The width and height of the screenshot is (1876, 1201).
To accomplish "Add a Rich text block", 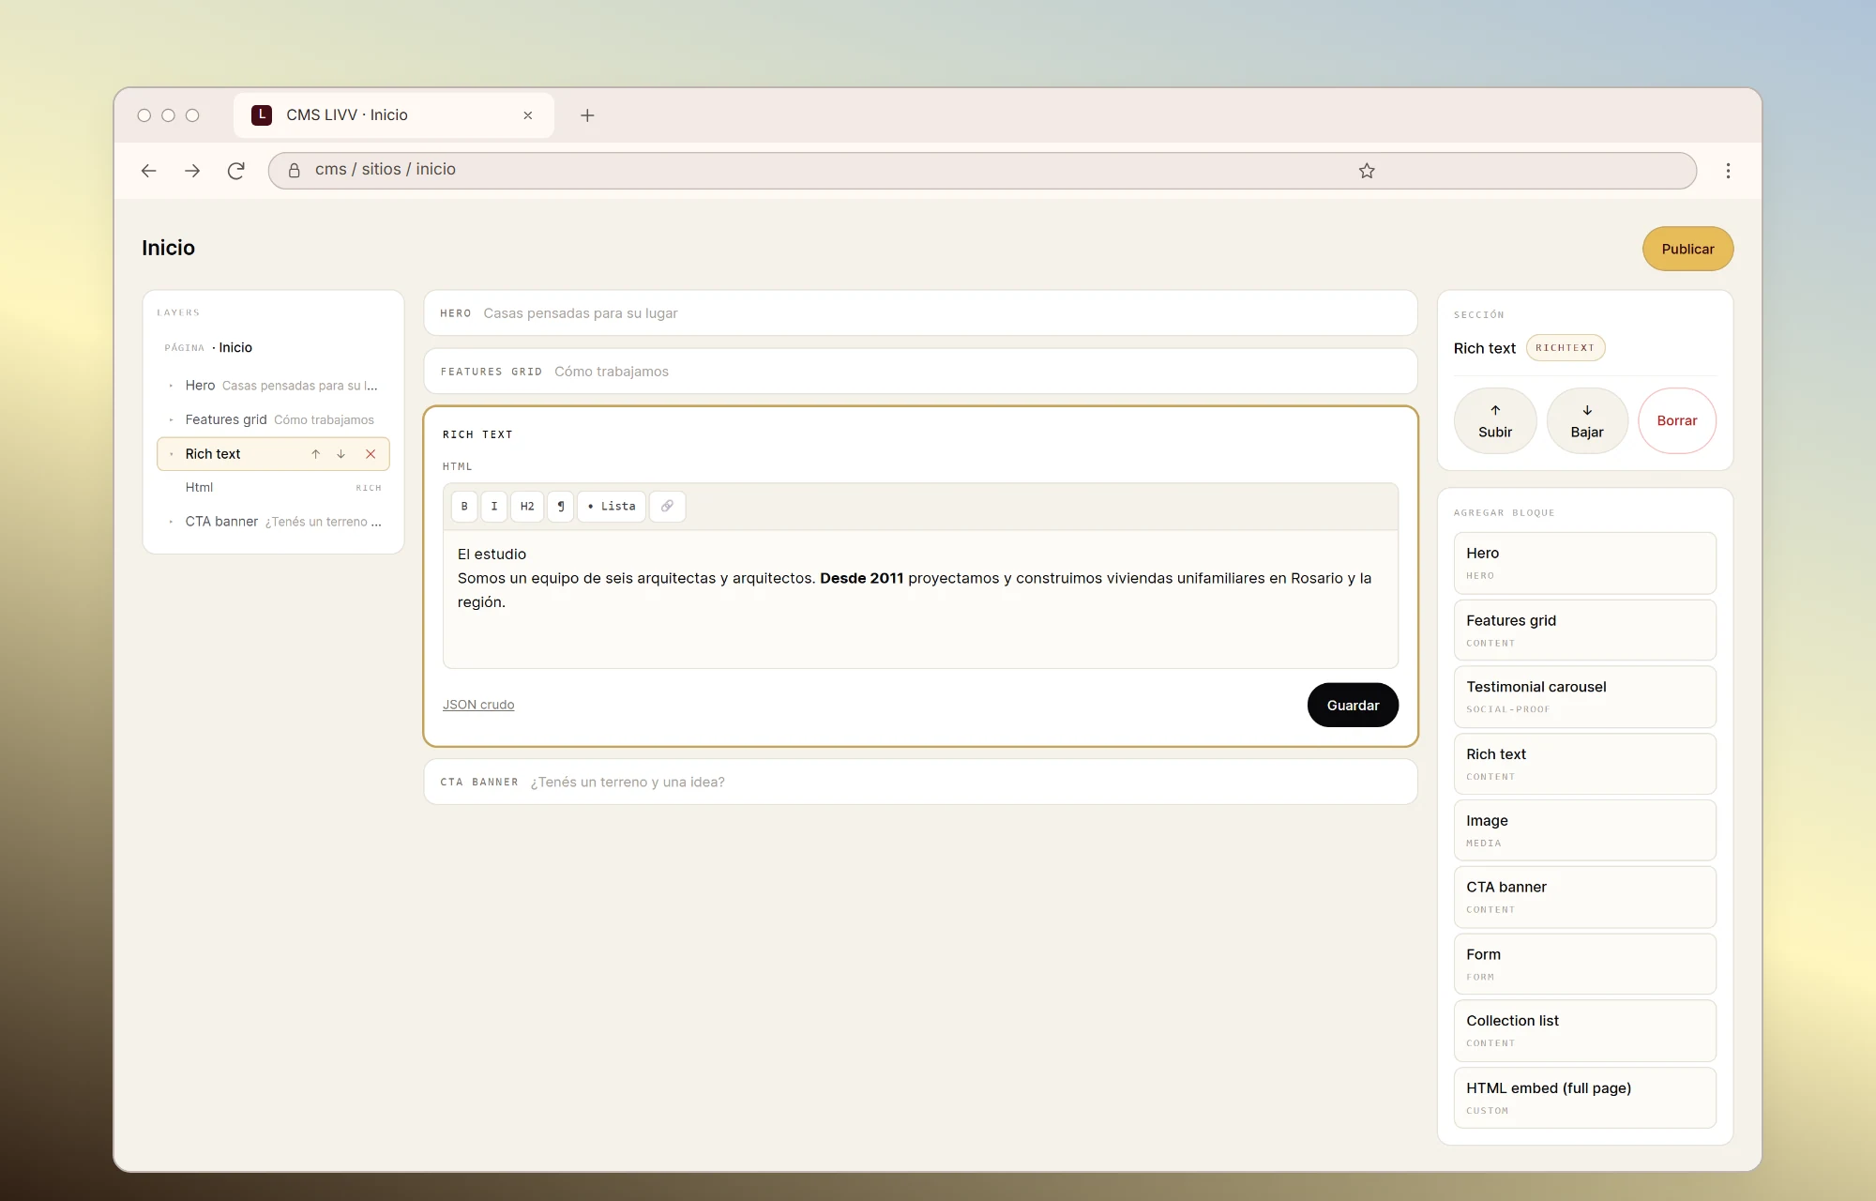I will (x=1585, y=764).
